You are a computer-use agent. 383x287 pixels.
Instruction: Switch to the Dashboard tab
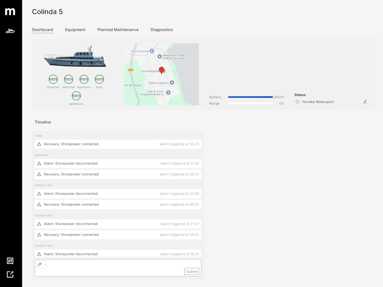pos(43,30)
